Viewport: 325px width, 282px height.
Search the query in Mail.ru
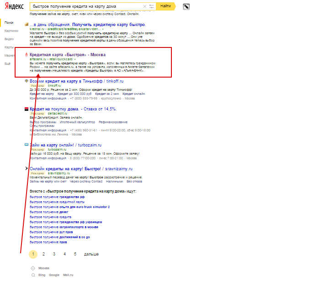[68, 275]
